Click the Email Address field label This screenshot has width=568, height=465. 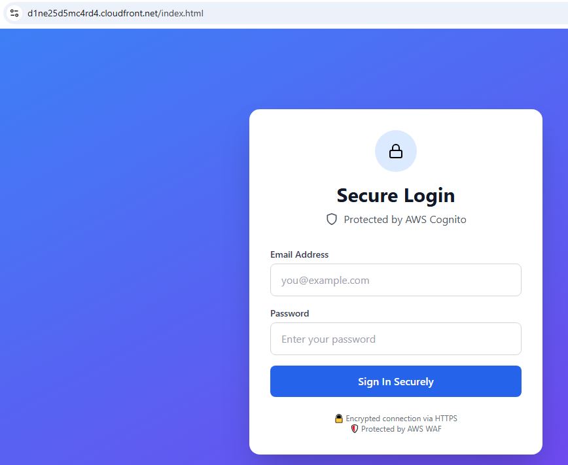[299, 254]
